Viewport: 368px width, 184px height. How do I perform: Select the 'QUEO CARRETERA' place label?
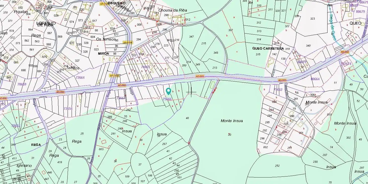click(268, 48)
